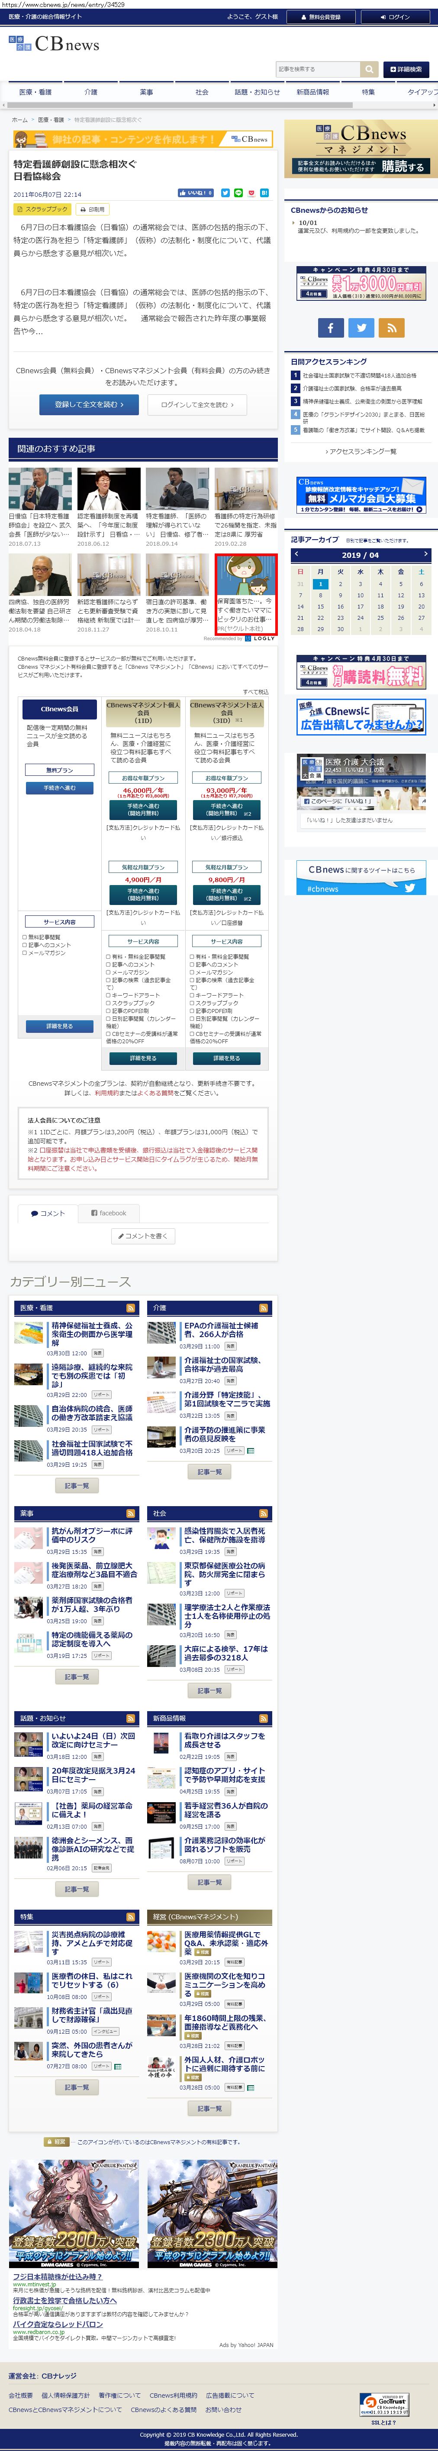Open the orange RSS feed icon in sidebar

[x=391, y=327]
